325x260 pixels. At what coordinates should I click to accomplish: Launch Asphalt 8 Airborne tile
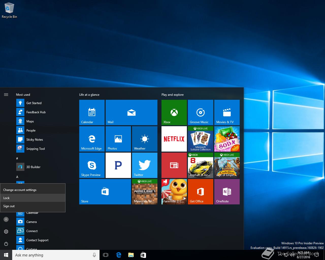[201, 165]
